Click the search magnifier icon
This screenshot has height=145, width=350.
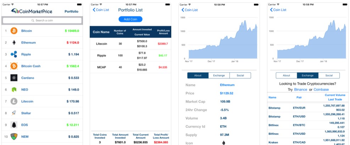pos(33,21)
